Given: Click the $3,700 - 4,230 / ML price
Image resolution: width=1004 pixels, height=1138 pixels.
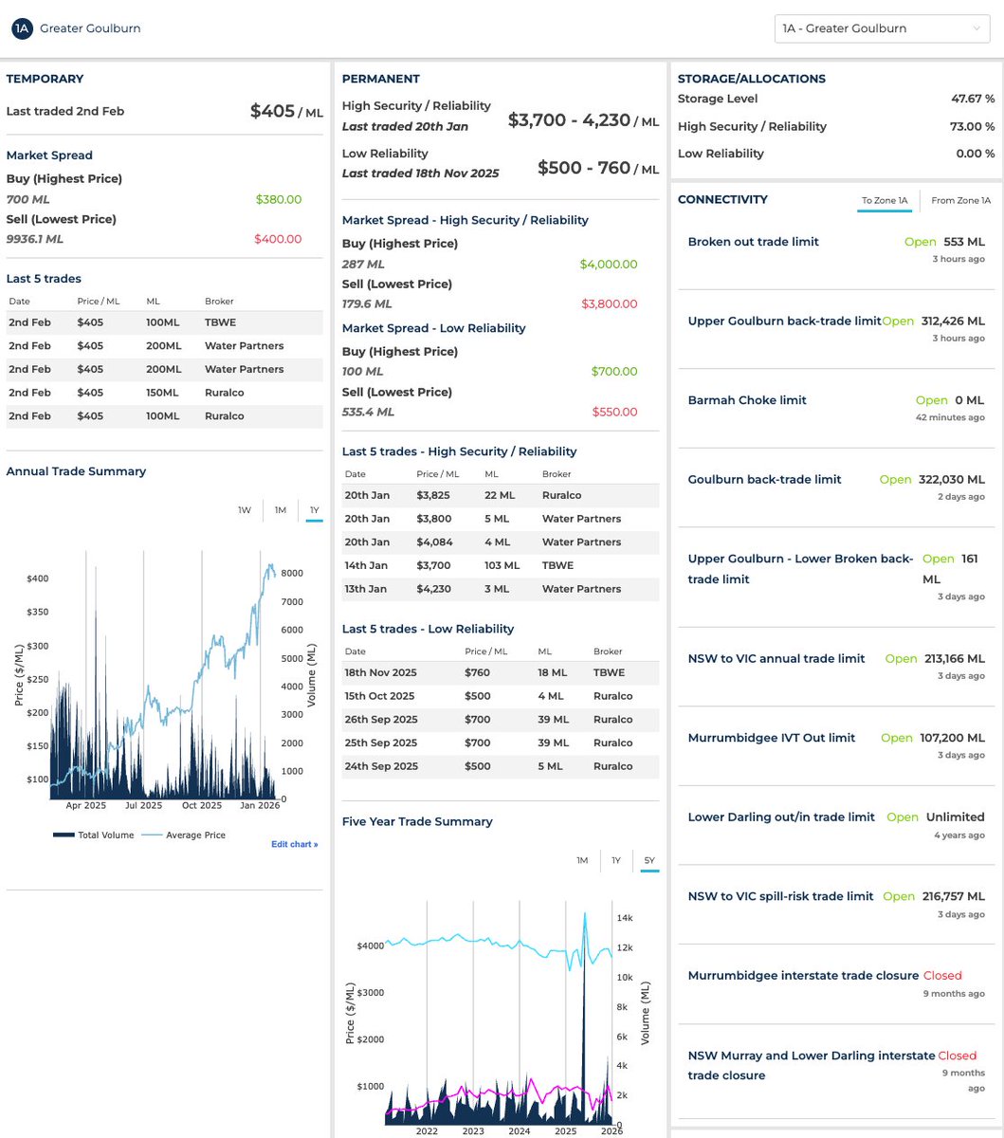Looking at the screenshot, I should (583, 120).
